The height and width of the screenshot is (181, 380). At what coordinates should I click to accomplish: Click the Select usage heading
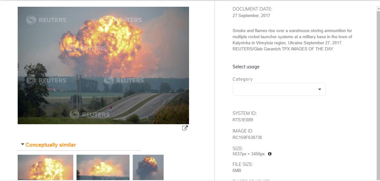coord(246,67)
